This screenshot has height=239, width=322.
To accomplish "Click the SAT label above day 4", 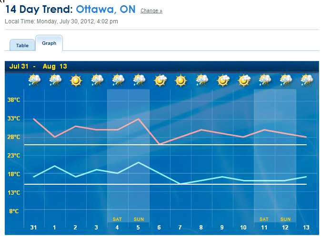I will point(117,219).
